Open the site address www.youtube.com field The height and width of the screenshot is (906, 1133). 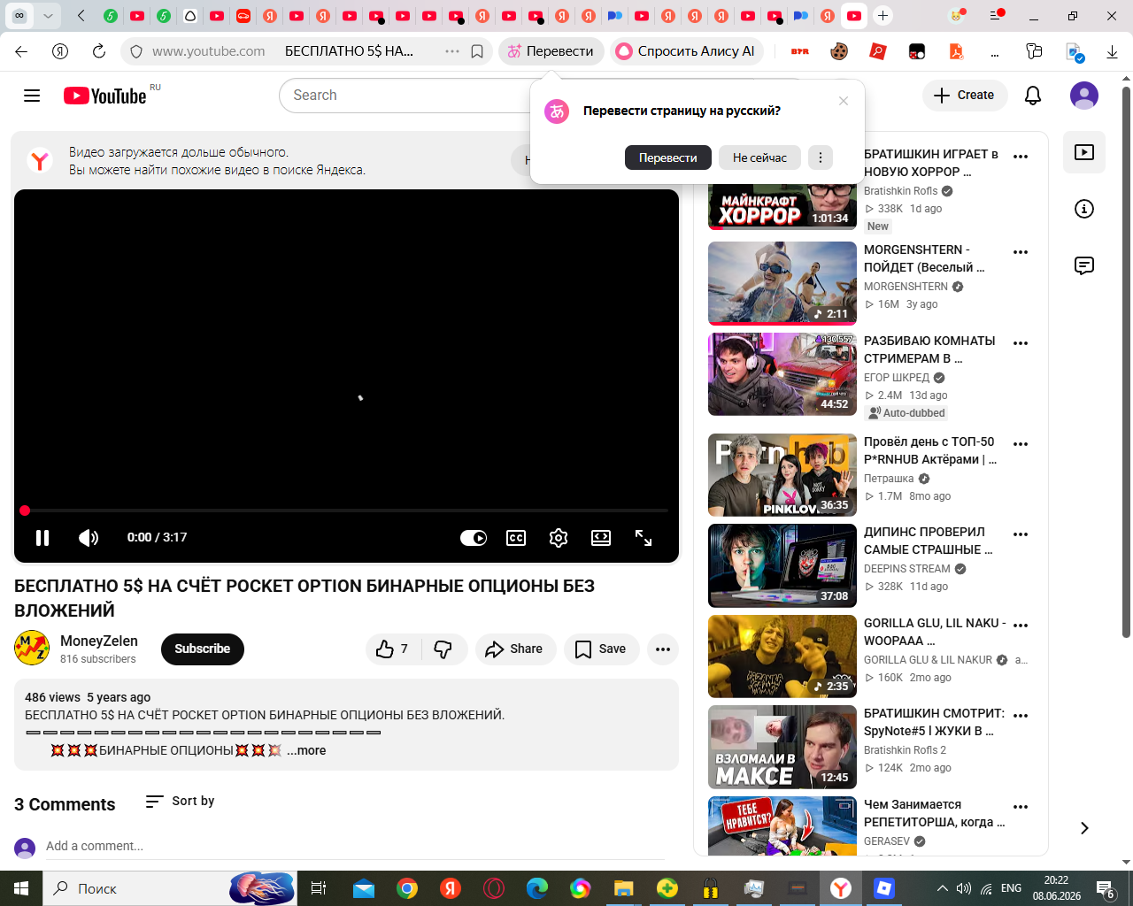(209, 51)
